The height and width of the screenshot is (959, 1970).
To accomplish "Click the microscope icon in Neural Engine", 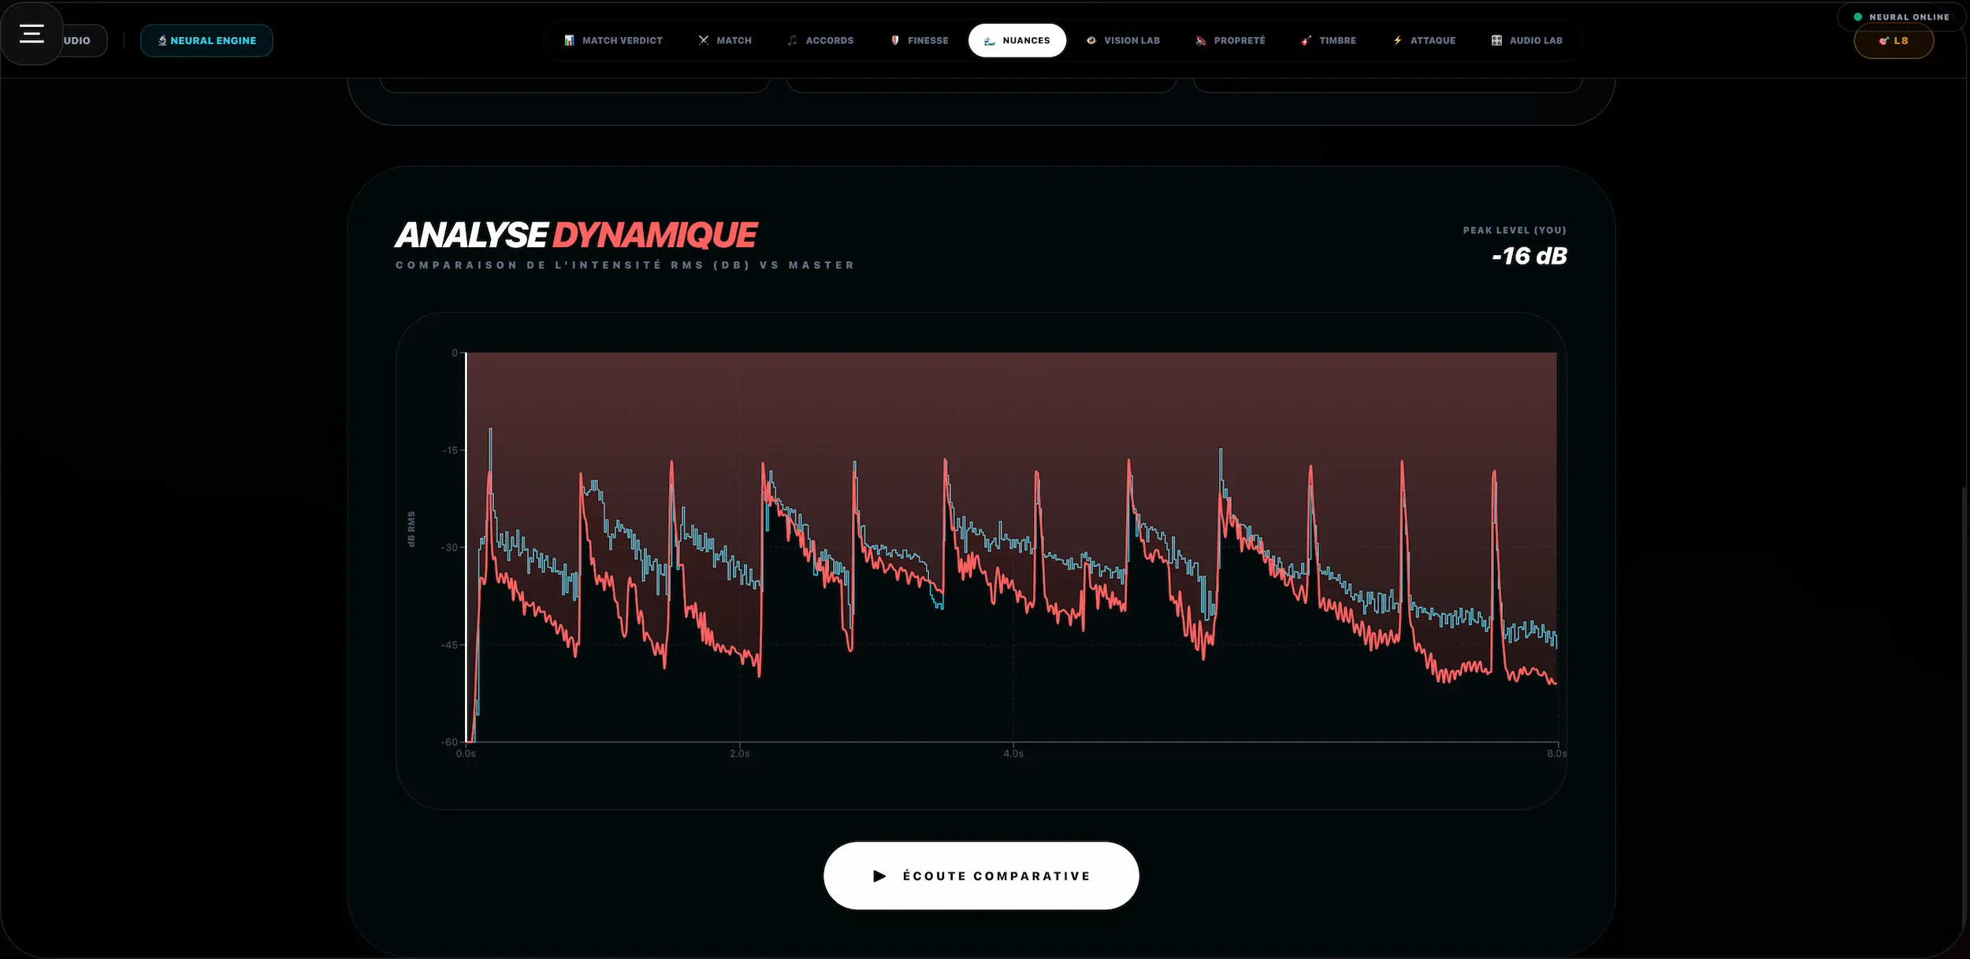I will [162, 39].
